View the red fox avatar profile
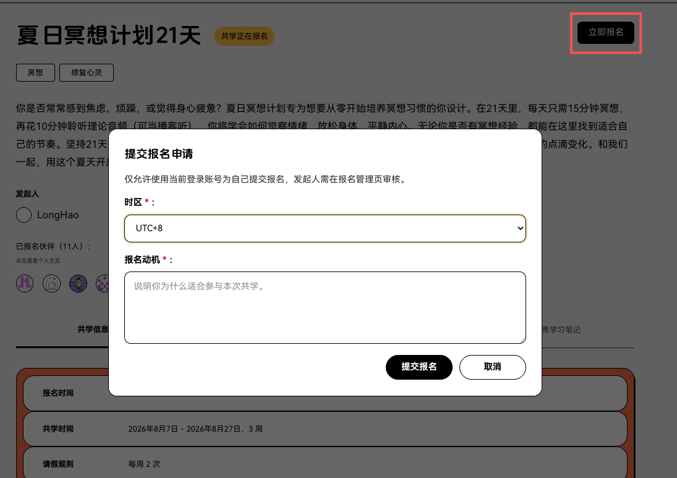The image size is (677, 478). pos(78,284)
